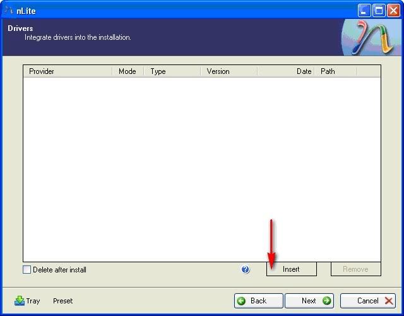Sort by Type column header
This screenshot has width=404, height=316.
coord(172,71)
